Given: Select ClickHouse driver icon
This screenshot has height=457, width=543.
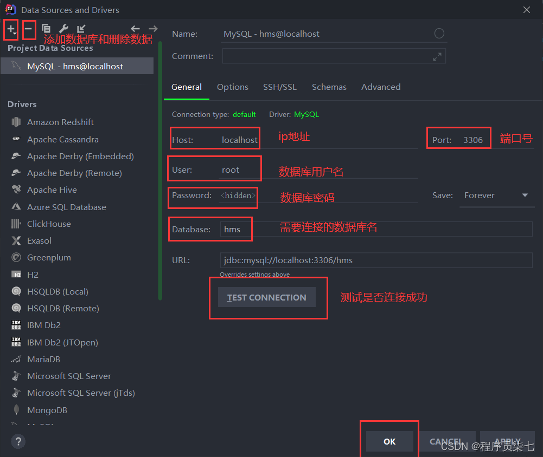Looking at the screenshot, I should pos(16,224).
